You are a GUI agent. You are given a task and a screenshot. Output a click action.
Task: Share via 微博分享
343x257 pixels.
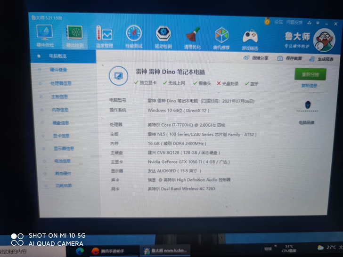[x=256, y=58]
